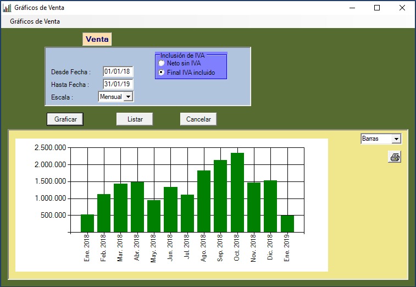
Task: Click the May. 2018 bar
Action: click(154, 216)
